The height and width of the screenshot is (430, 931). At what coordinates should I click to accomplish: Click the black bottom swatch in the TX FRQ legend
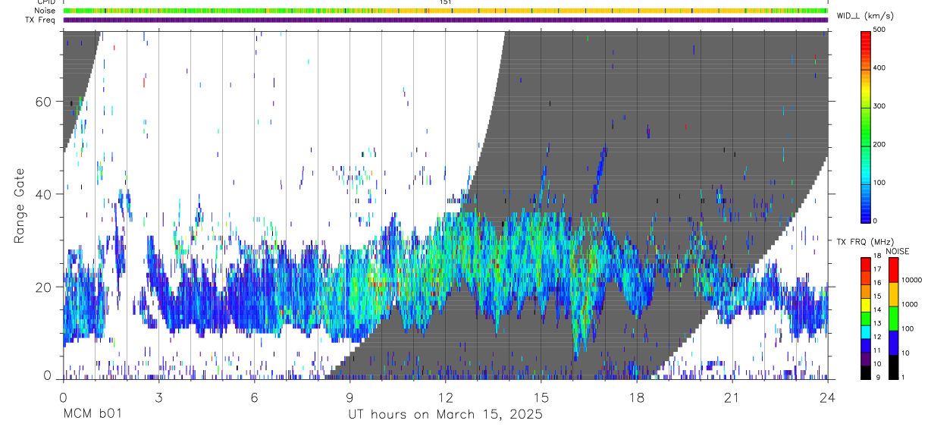(866, 372)
